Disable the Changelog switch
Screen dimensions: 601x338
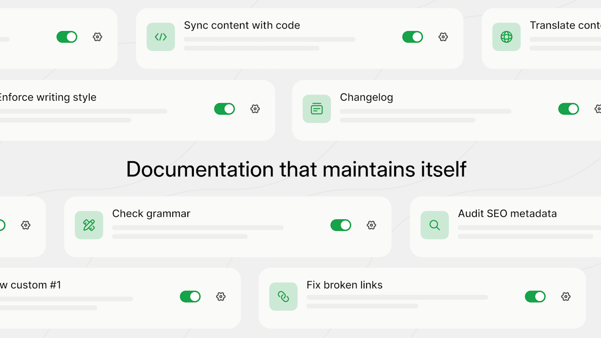[x=568, y=109]
